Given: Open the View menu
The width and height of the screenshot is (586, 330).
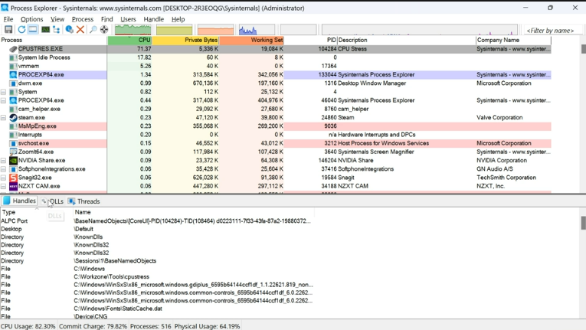Looking at the screenshot, I should click(x=57, y=19).
